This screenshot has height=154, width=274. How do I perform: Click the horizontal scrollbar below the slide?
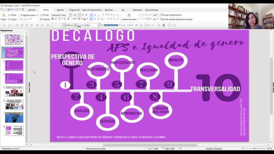(x=150, y=145)
